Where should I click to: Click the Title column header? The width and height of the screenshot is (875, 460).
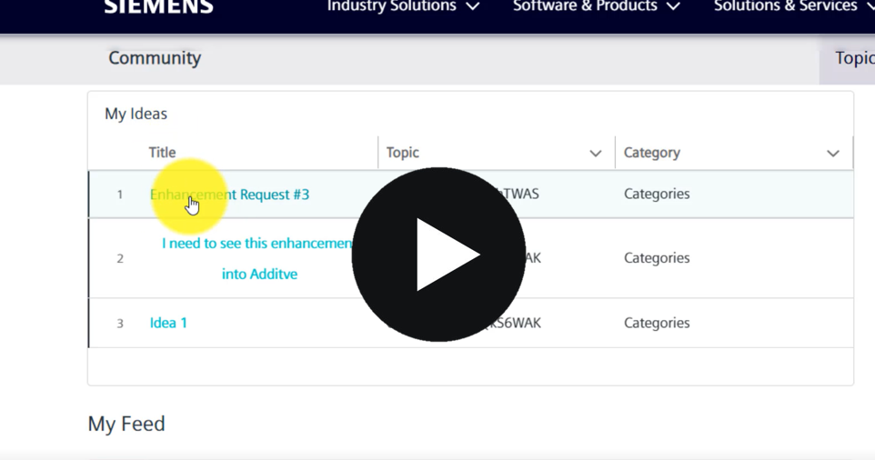(163, 153)
